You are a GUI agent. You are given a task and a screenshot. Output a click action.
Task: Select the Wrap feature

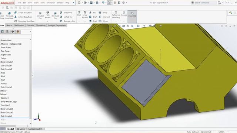point(103,13)
